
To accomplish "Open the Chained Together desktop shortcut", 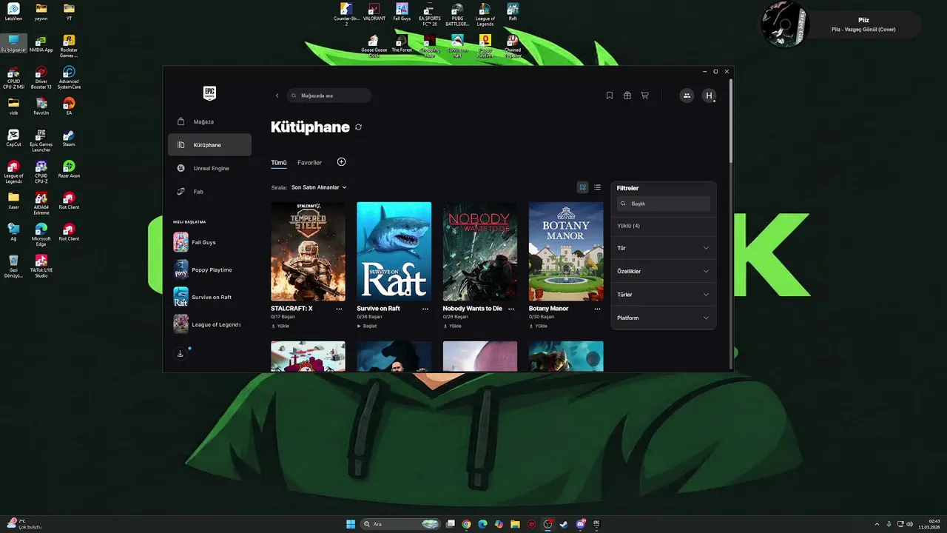I will click(x=513, y=46).
